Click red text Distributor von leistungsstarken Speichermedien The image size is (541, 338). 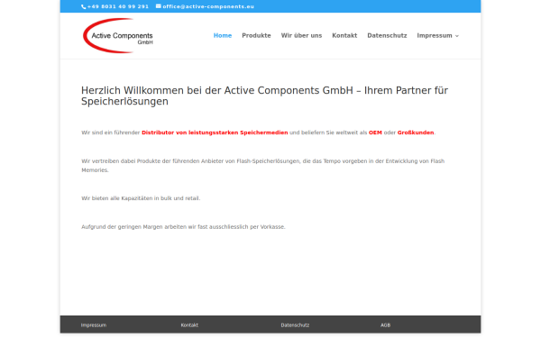[215, 132]
